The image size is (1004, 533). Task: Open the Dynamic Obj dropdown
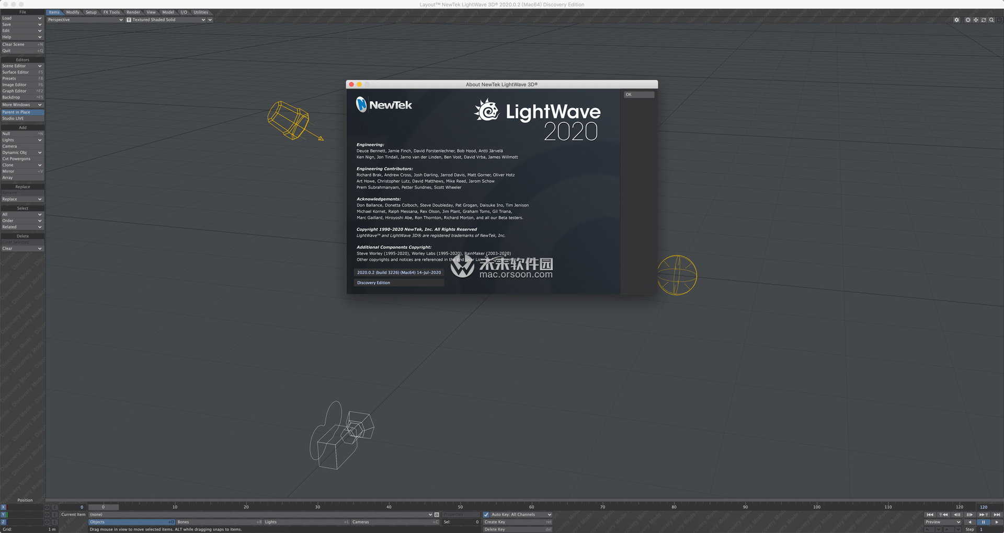22,153
